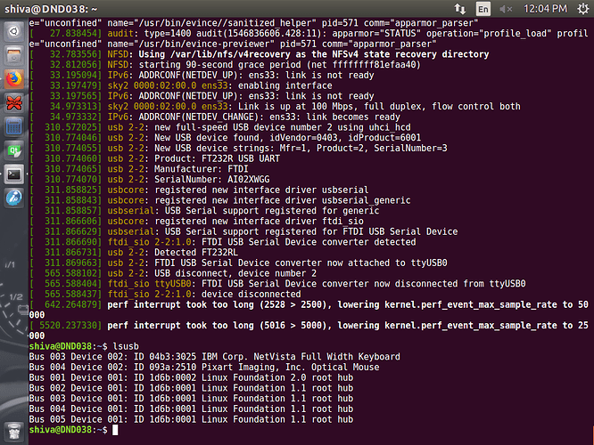Click 'starting 90-second grace period' line
594x445 pixels.
(225, 65)
